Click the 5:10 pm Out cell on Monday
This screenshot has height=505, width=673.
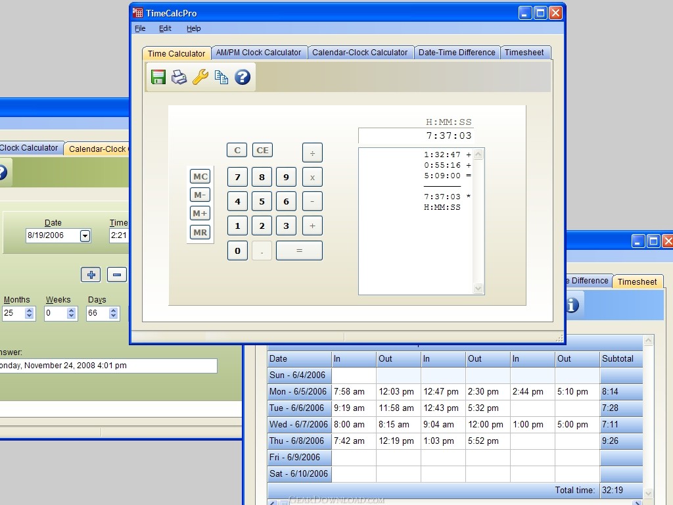point(577,392)
